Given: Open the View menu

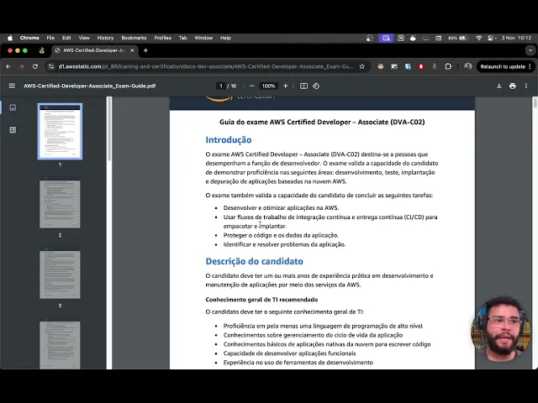Looking at the screenshot, I should (84, 38).
